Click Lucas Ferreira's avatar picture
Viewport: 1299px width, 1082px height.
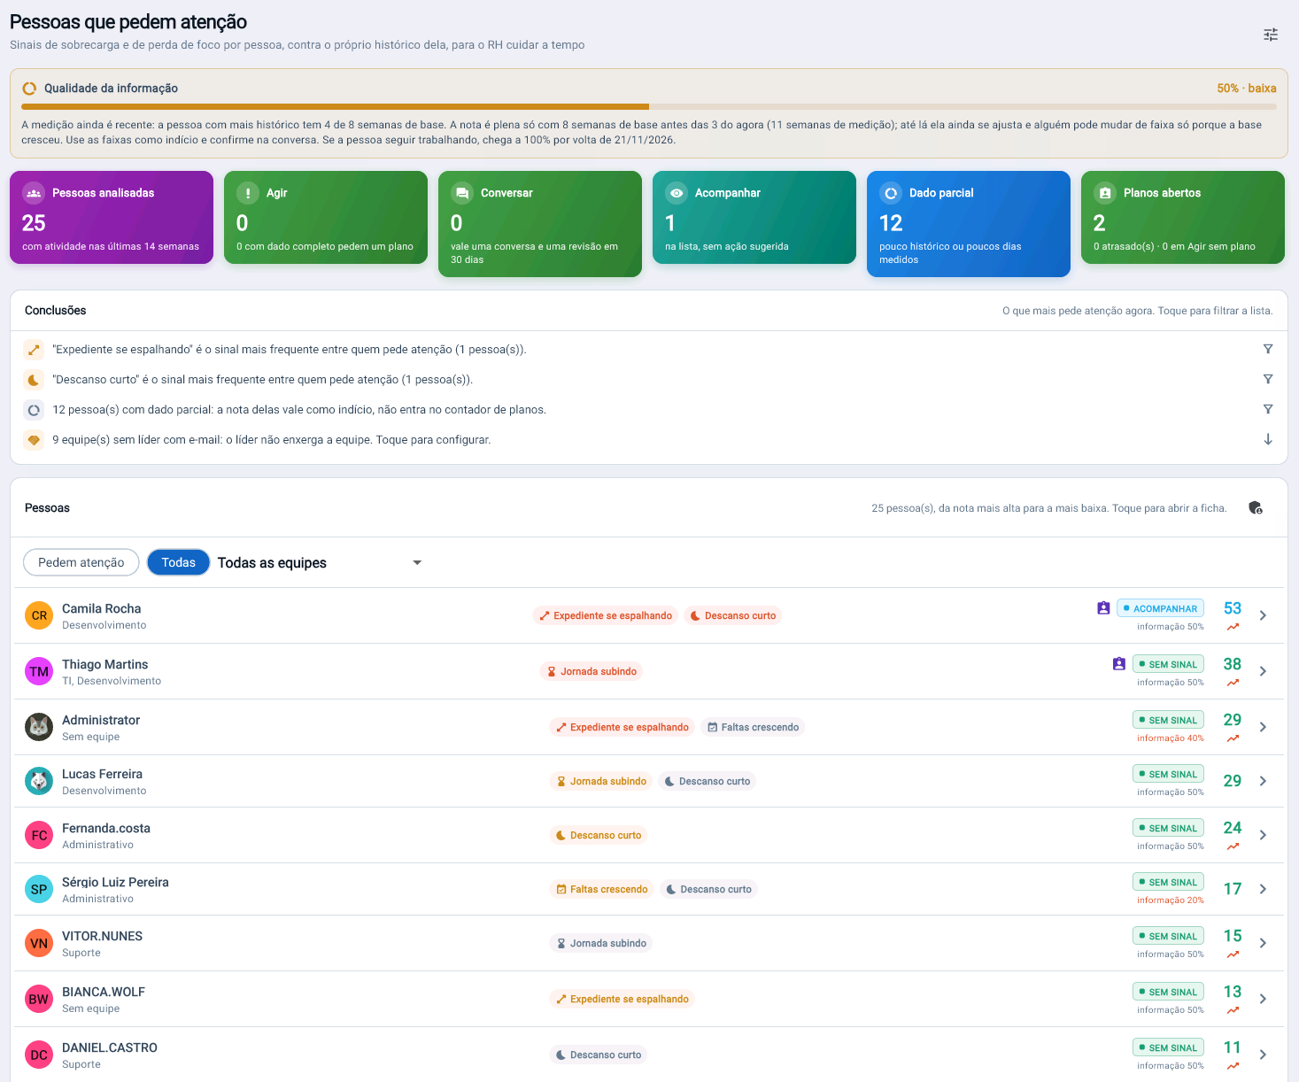click(x=39, y=781)
